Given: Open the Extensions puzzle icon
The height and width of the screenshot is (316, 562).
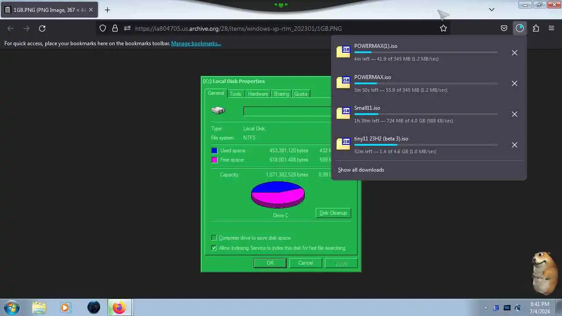Looking at the screenshot, I should pyautogui.click(x=536, y=29).
